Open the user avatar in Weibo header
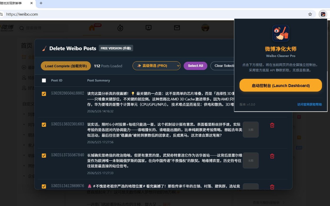Image resolution: width=330 pixels, height=206 pixels. tap(205, 28)
